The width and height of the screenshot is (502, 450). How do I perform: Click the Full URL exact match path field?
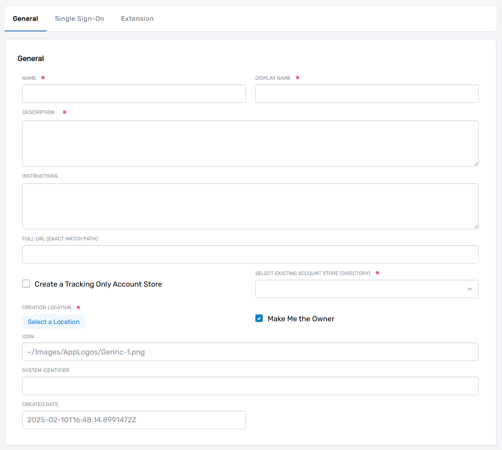250,254
